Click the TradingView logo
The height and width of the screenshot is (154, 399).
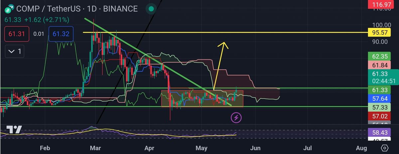pos(14,130)
